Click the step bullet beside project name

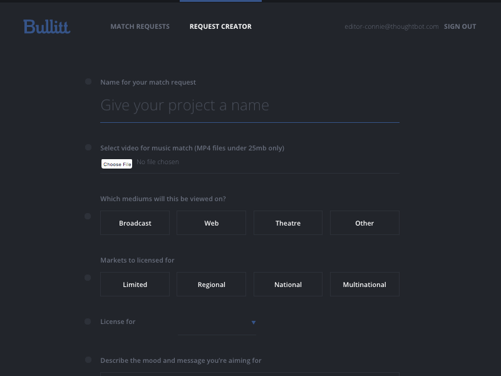click(x=88, y=82)
